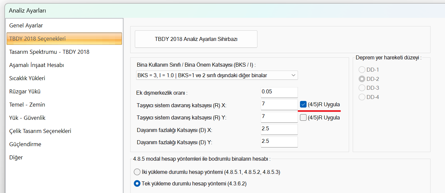The width and height of the screenshot is (445, 193).
Task: Enable (4/5)R Uygula for R Y
Action: tap(303, 117)
